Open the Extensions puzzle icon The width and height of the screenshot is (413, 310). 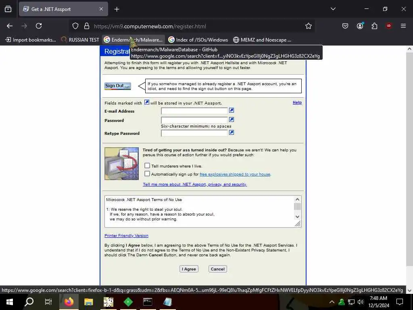click(374, 26)
